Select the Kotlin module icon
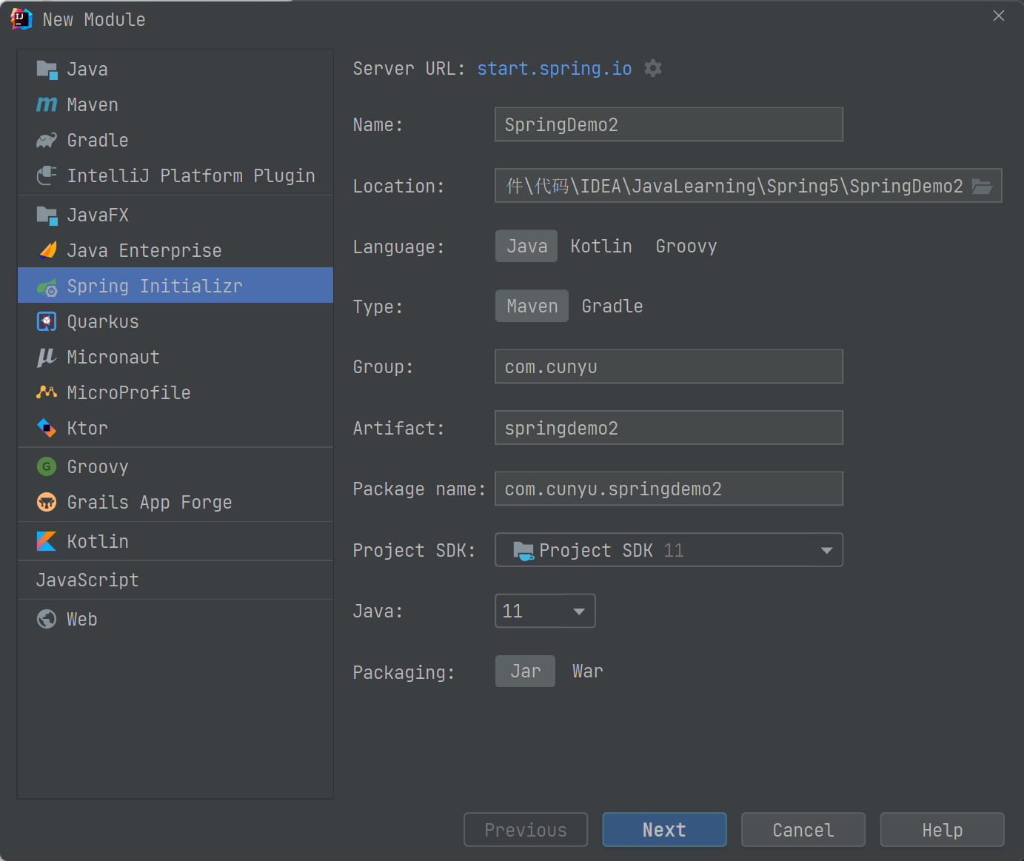The height and width of the screenshot is (861, 1024). 47,542
